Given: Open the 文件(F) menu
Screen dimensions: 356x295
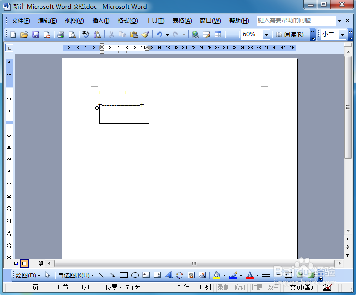Looking at the screenshot, I should click(20, 21).
